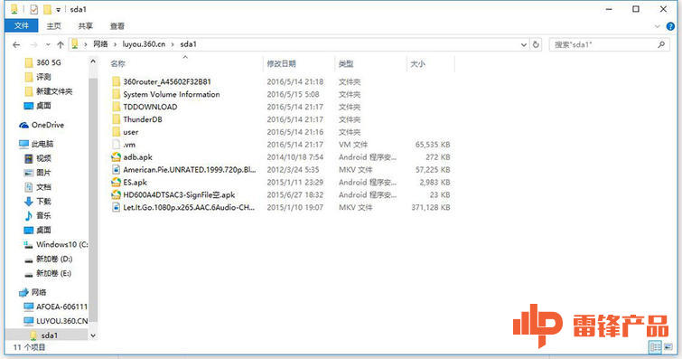682x359 pixels.
Task: Go up one folder level arrow
Action: pyautogui.click(x=61, y=44)
